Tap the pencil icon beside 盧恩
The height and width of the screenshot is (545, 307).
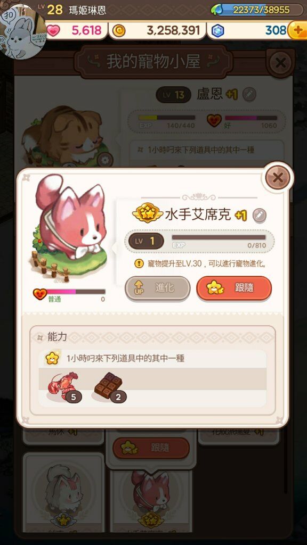(249, 94)
